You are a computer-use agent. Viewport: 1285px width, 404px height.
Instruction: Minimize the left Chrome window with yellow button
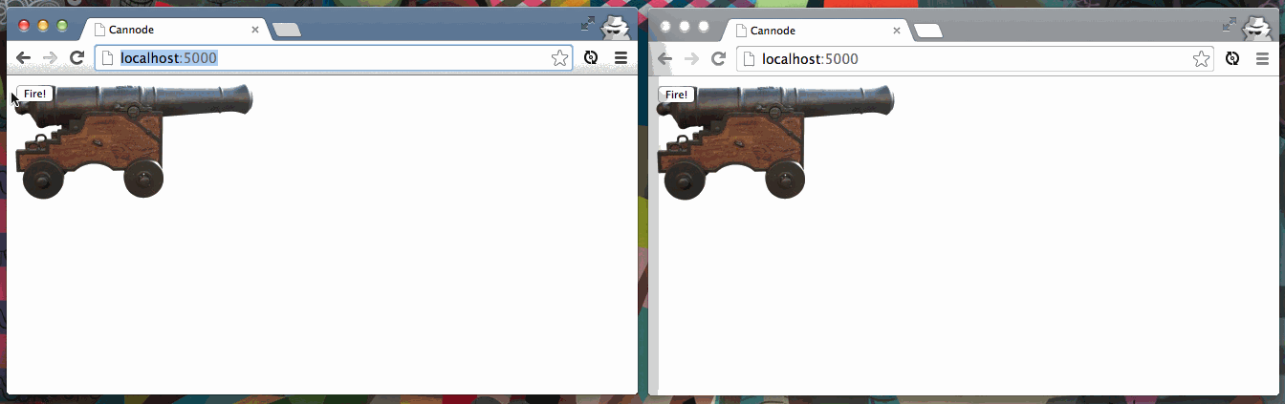click(43, 26)
